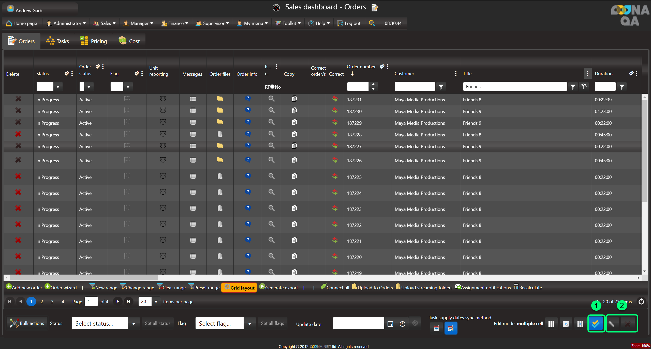Image resolution: width=651 pixels, height=349 pixels.
Task: Expand the Select flag dropdown
Action: [249, 324]
